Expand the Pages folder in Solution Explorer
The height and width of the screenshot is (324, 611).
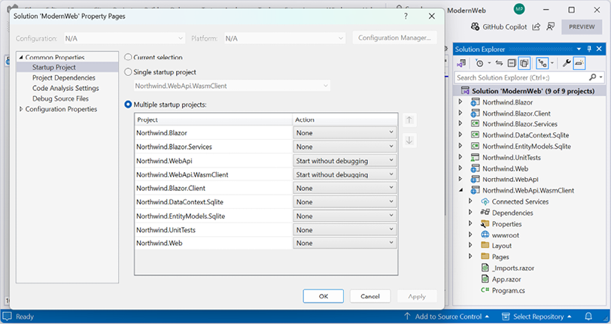(x=470, y=256)
